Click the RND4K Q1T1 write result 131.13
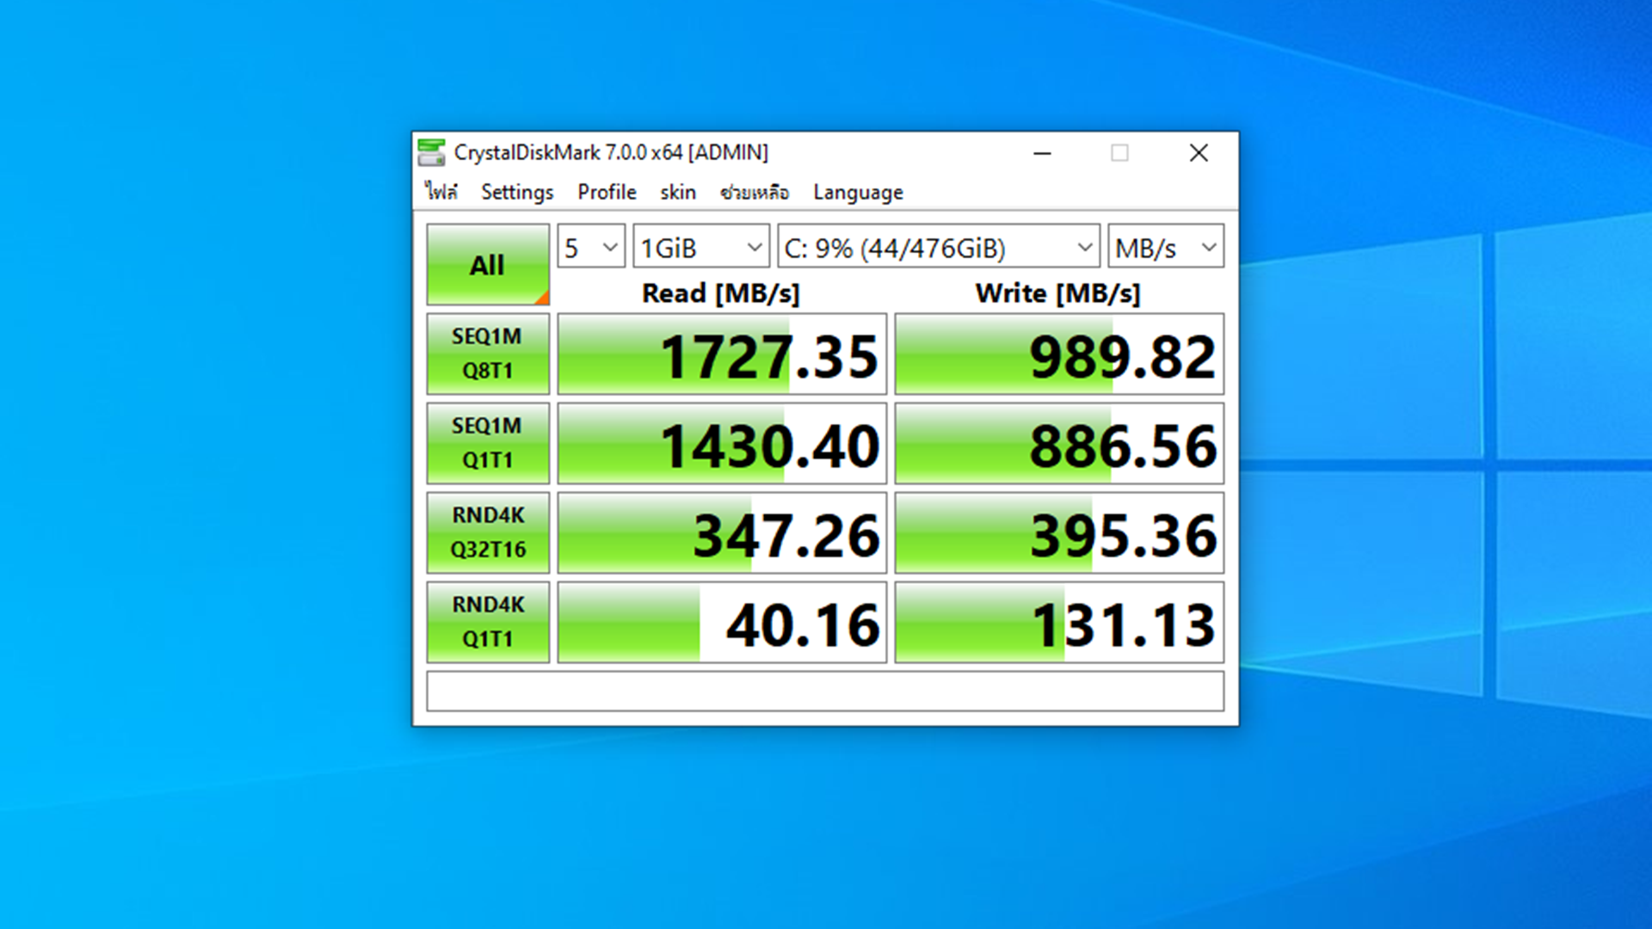This screenshot has width=1652, height=929. point(1059,623)
